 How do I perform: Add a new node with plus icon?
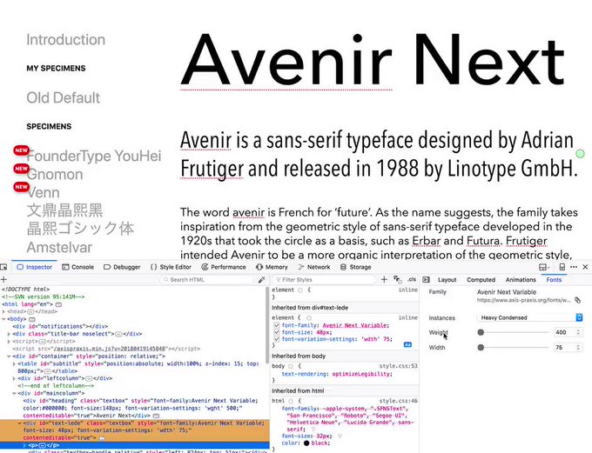click(x=3, y=279)
